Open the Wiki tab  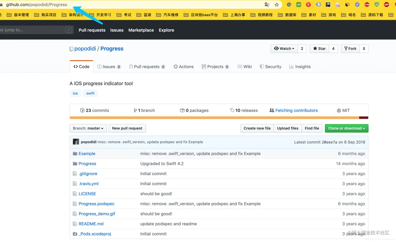coord(245,67)
